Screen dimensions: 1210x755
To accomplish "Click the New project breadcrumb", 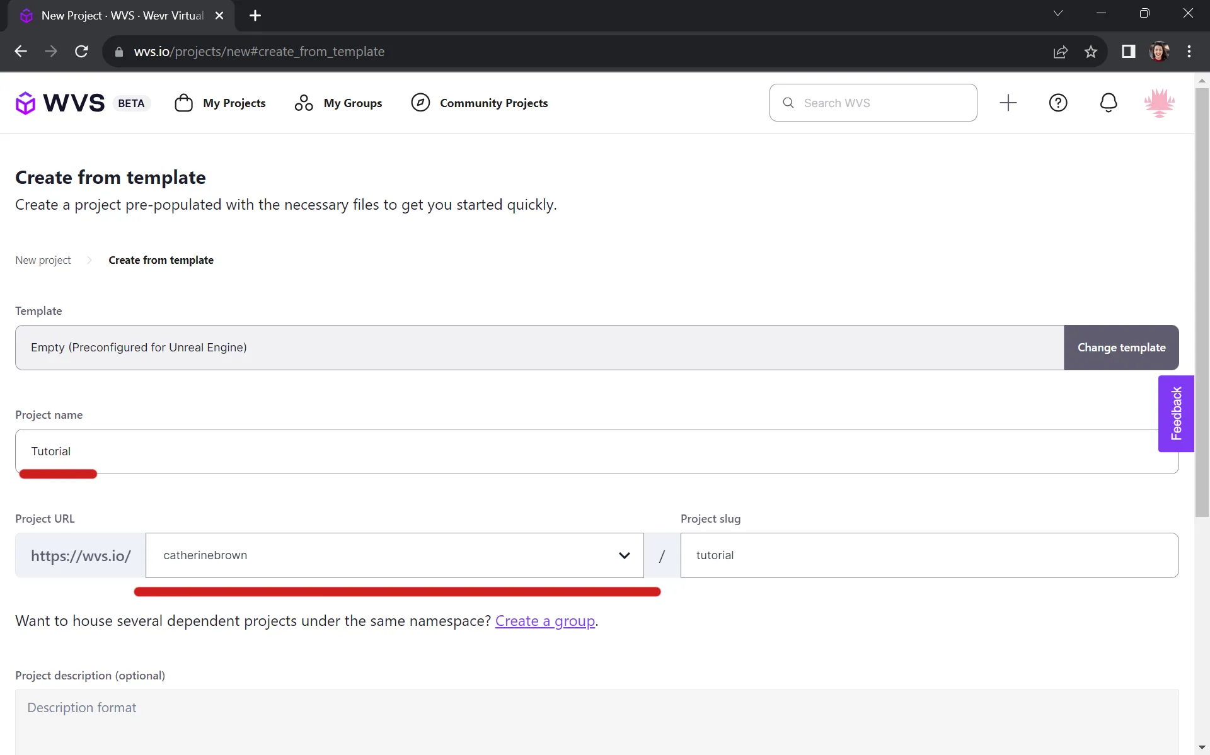I will tap(43, 260).
